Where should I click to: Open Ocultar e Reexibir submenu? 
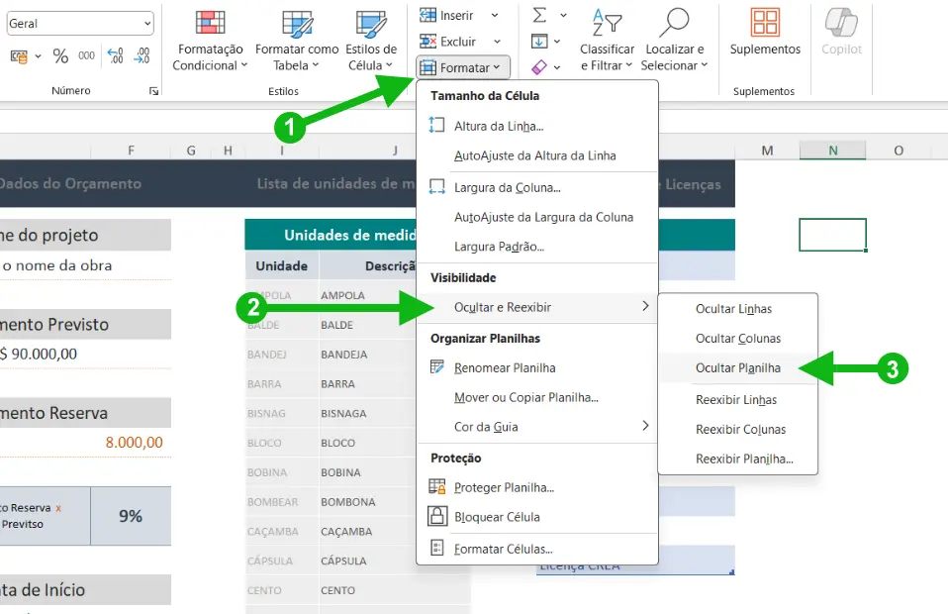[x=537, y=307]
